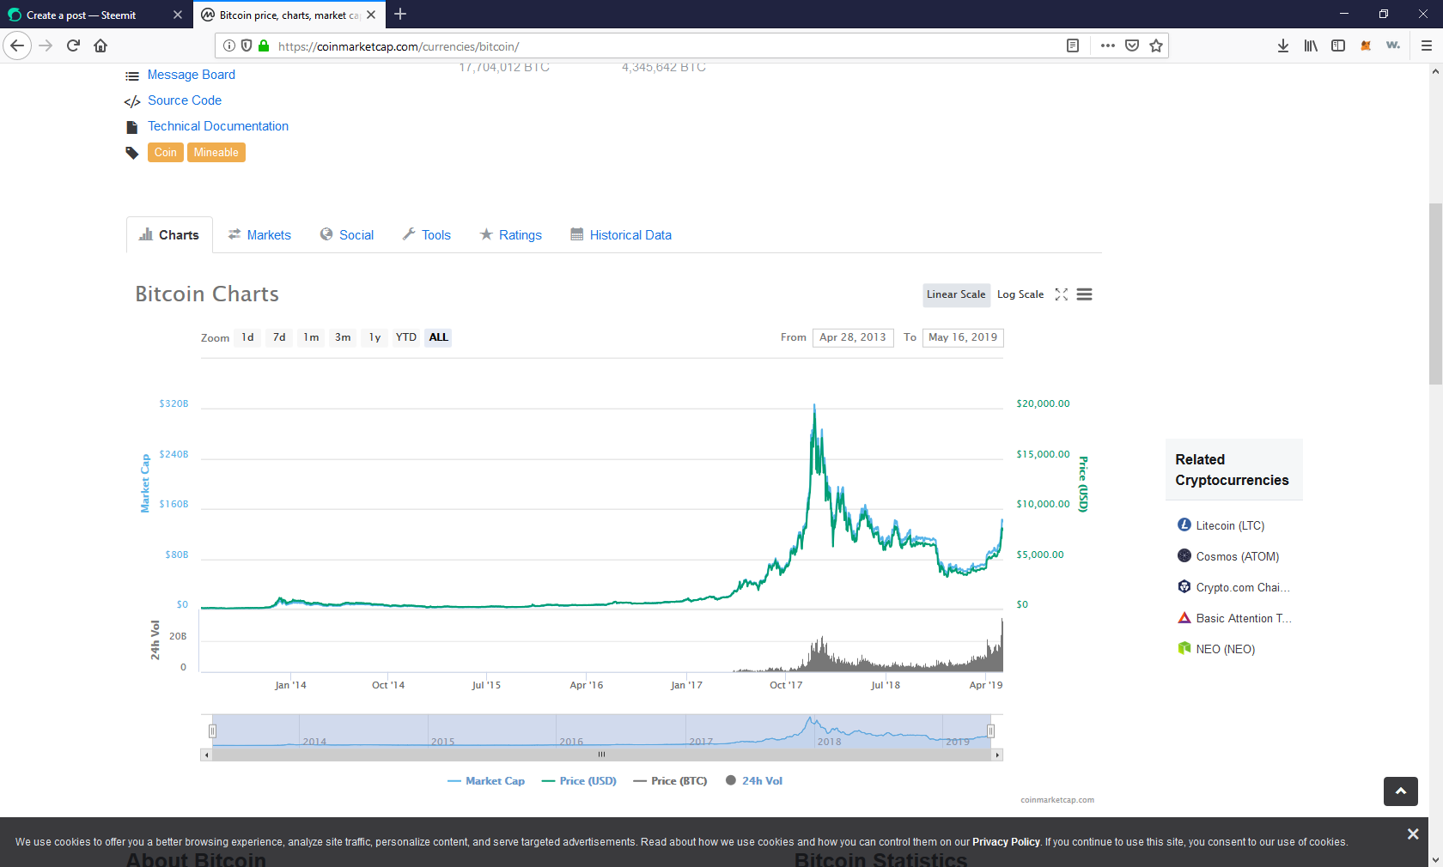Toggle reader view in the address bar
This screenshot has height=867, width=1443.
click(1073, 45)
